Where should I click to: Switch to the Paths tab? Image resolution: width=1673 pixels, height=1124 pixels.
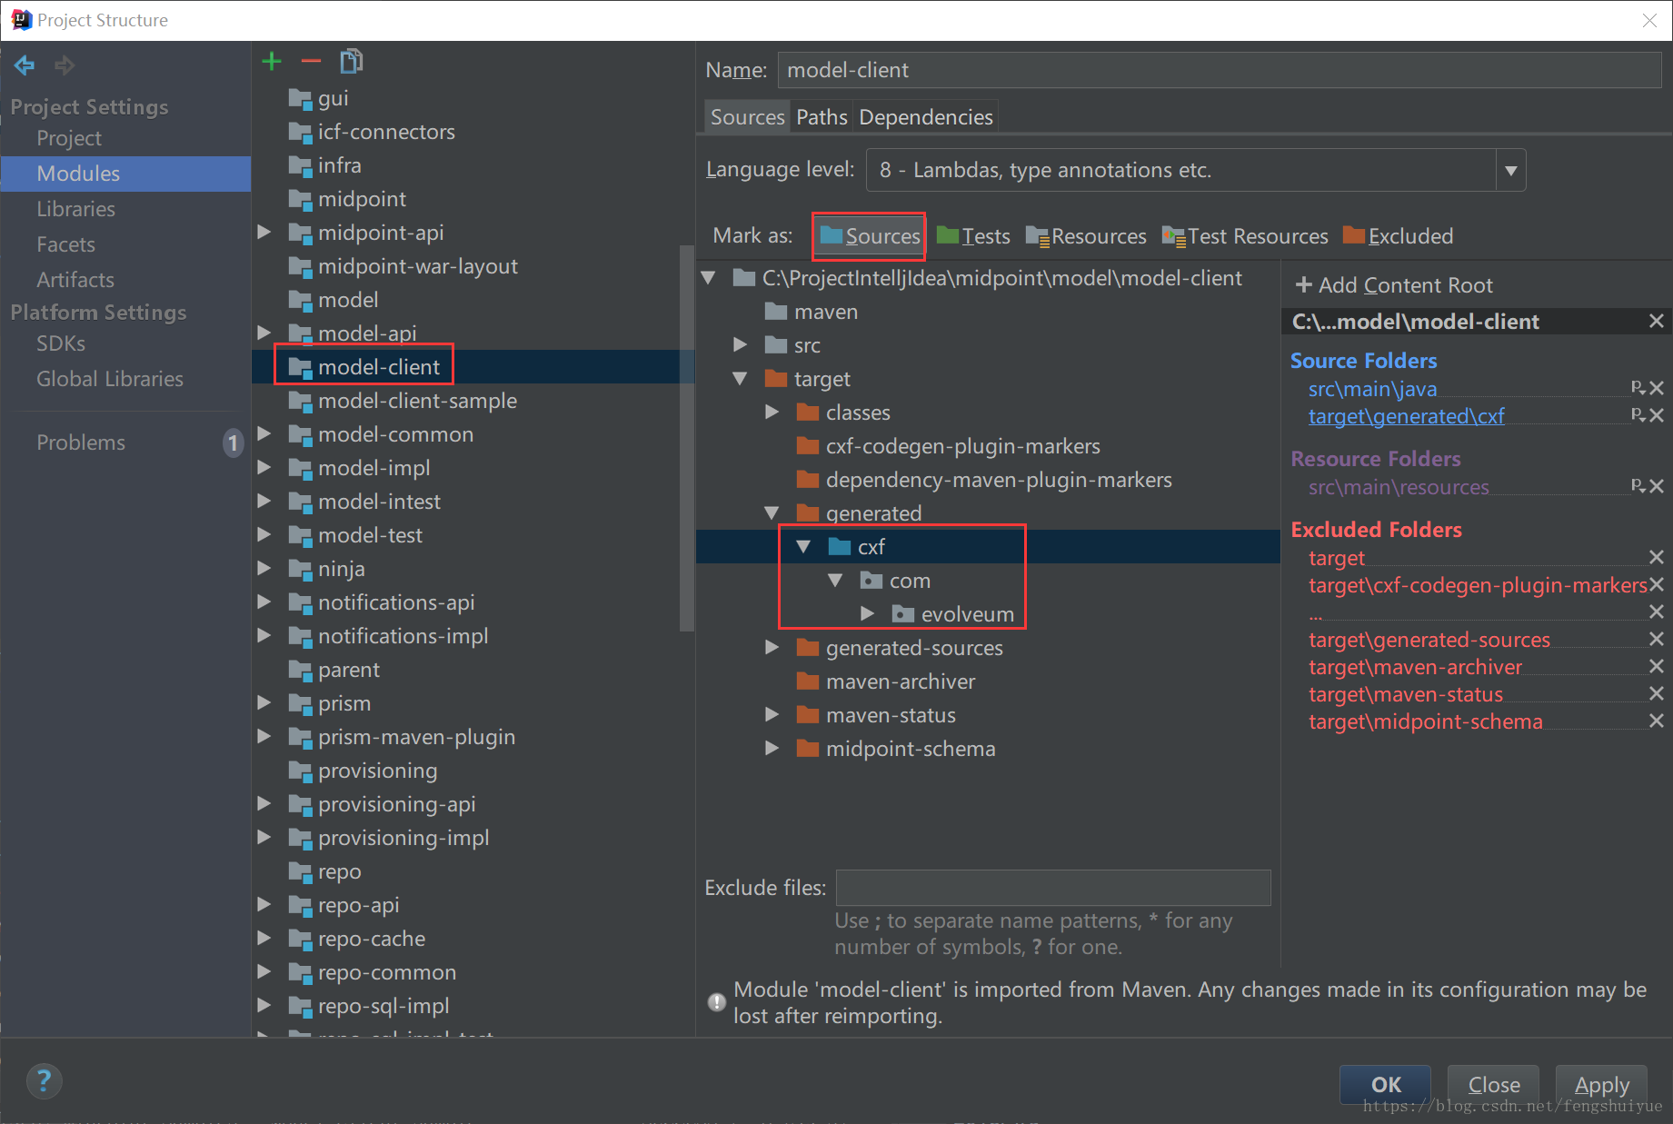pos(822,117)
